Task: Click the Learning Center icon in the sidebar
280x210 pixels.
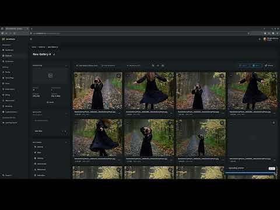Action: pyautogui.click(x=3, y=123)
